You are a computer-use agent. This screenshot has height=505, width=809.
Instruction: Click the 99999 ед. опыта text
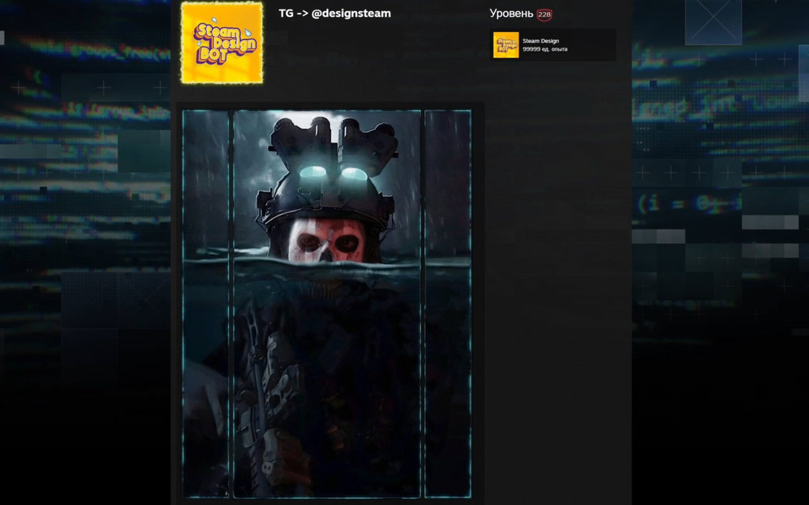click(x=545, y=49)
